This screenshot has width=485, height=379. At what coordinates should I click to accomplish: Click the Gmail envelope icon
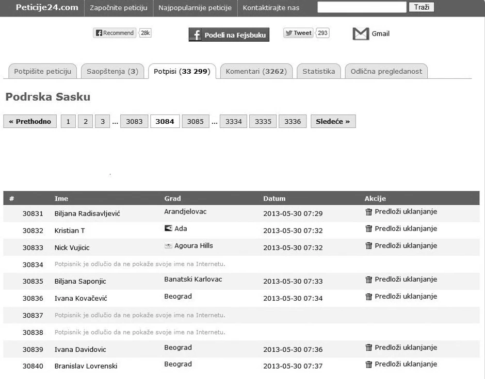point(361,34)
